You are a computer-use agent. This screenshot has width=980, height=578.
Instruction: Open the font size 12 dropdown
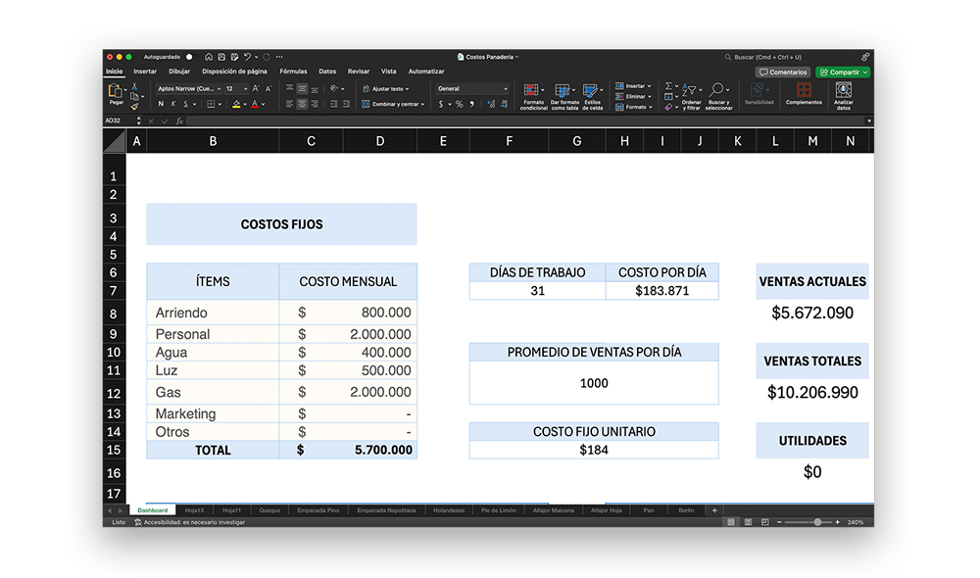click(236, 89)
